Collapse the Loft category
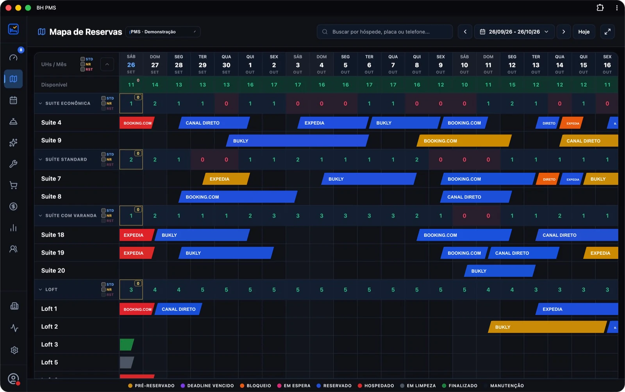 tap(40, 290)
